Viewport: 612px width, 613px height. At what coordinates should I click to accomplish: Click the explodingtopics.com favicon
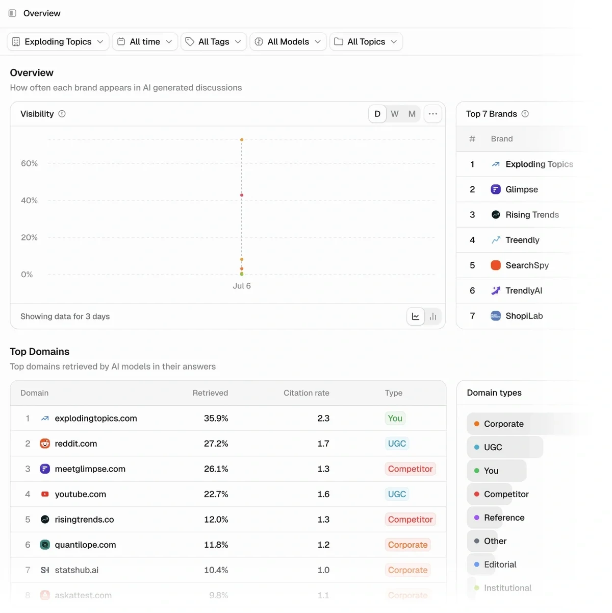(x=45, y=419)
